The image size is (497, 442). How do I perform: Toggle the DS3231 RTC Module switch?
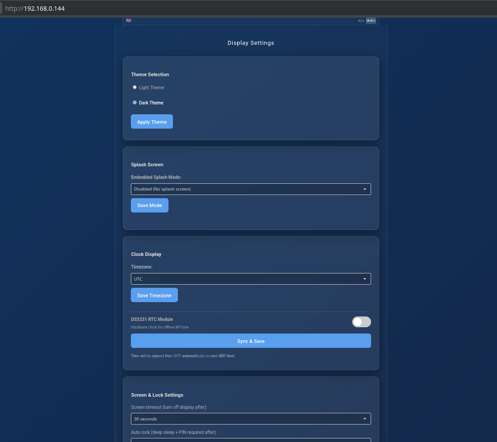pos(361,322)
